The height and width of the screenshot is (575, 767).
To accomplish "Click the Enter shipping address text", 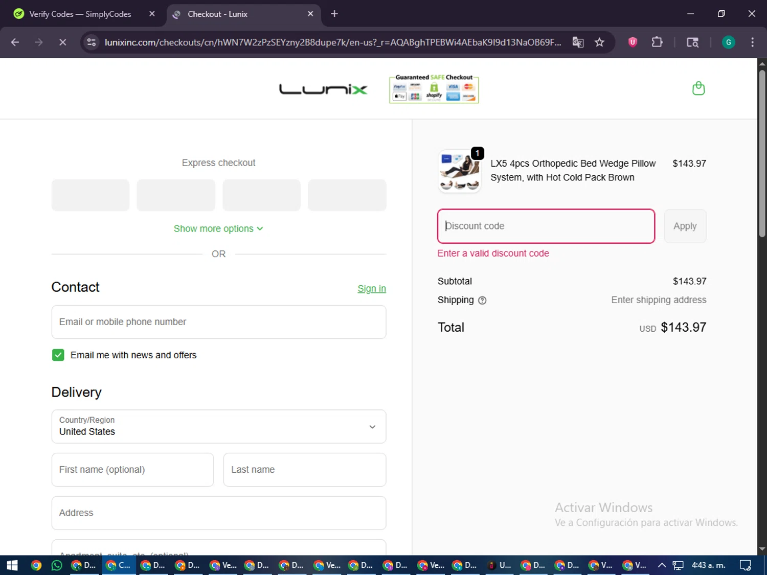I will [659, 300].
